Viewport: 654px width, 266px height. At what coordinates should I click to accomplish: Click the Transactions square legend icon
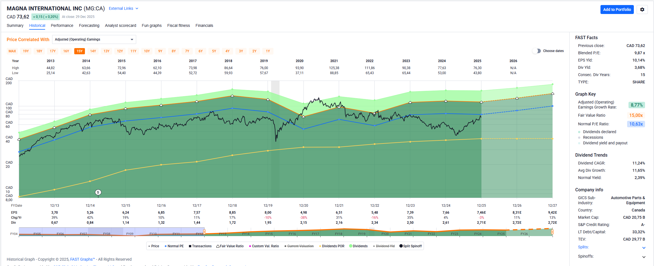(x=190, y=246)
